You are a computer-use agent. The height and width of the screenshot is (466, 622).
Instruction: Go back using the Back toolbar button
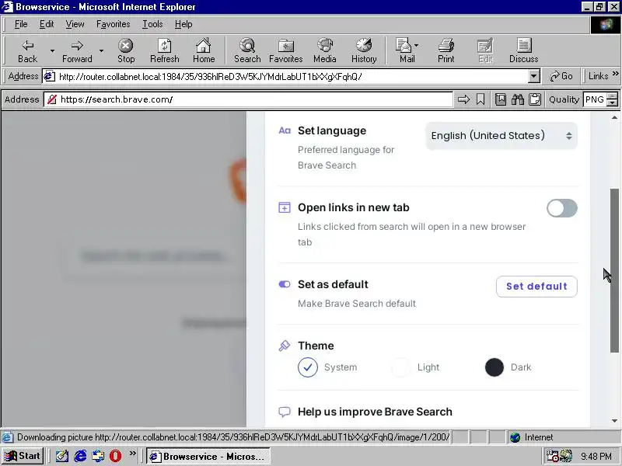point(27,50)
